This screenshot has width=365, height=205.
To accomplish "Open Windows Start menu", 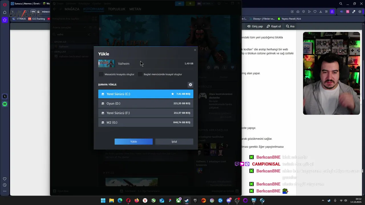I will (x=103, y=200).
